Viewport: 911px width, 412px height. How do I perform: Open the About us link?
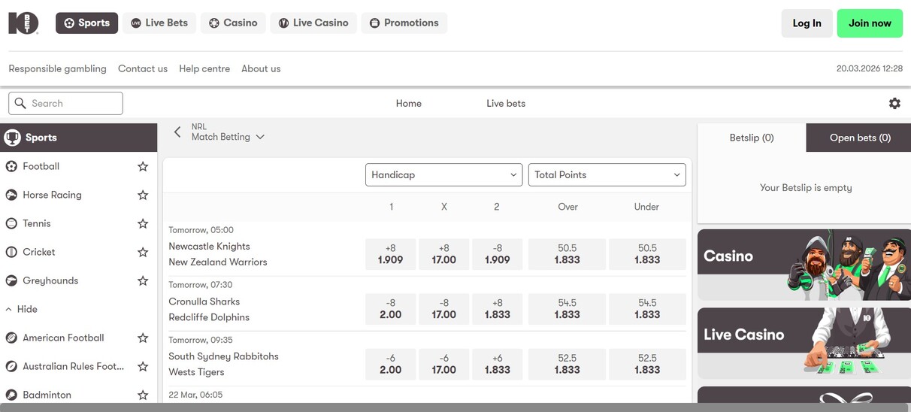coord(261,68)
